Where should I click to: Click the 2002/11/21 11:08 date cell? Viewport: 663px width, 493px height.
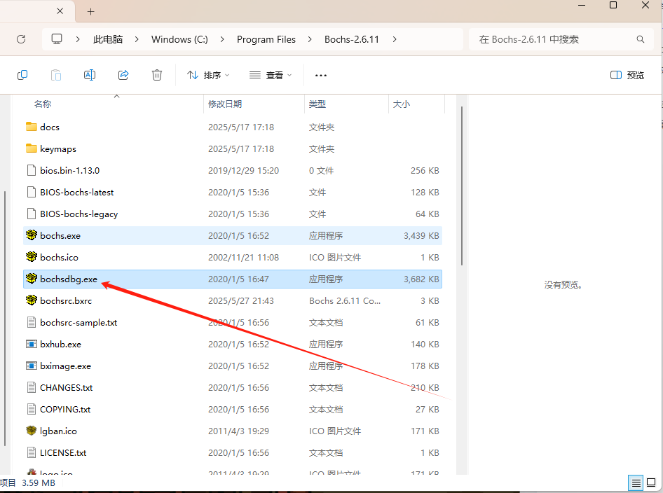[x=244, y=257]
